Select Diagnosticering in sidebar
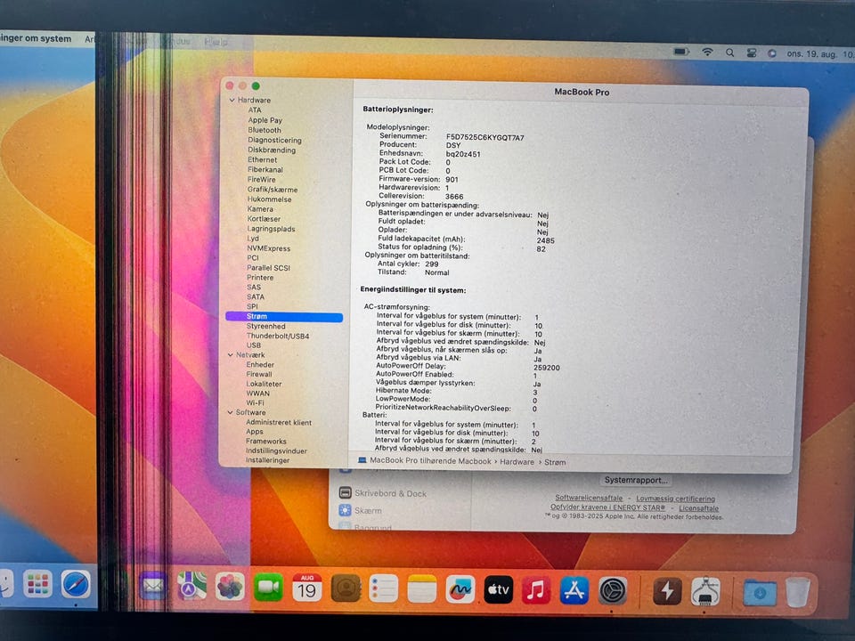 (274, 140)
